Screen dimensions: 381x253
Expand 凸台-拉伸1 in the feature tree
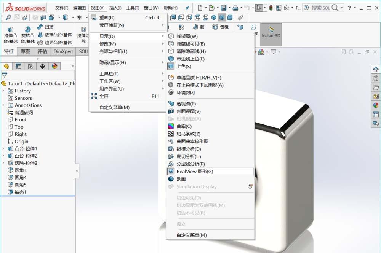[4, 148]
